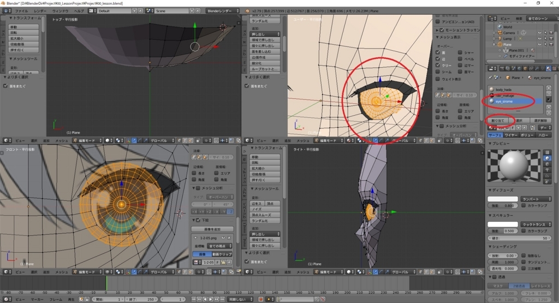Open Blenderレンダー engine dropdown
Screen dimensions: 559x303
[x=223, y=11]
